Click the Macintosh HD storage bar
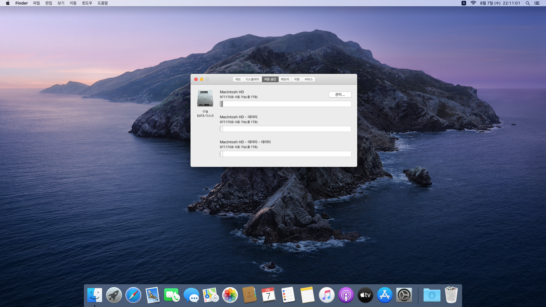 pos(286,104)
